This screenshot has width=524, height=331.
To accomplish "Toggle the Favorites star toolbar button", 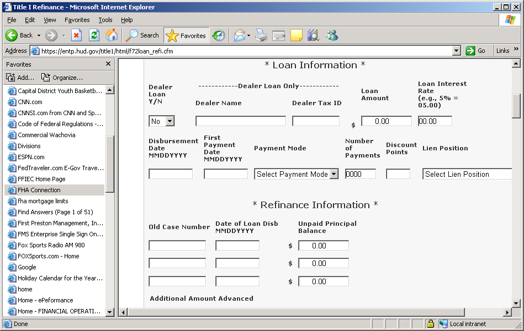I will [186, 35].
